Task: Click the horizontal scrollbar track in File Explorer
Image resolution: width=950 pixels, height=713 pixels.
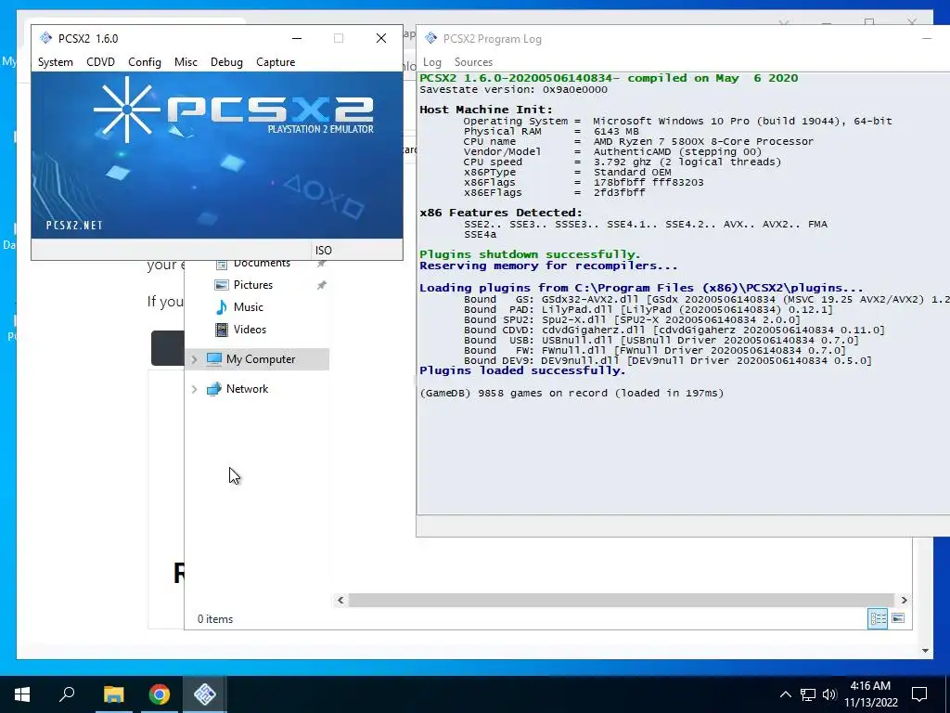Action: click(622, 601)
